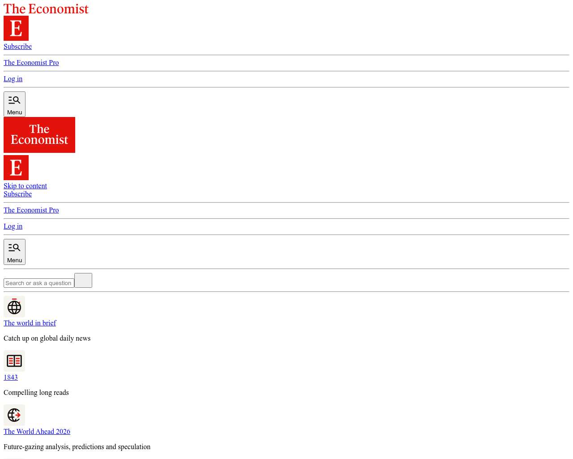Open Menu button just above the search field
The width and height of the screenshot is (573, 459).
(14, 252)
